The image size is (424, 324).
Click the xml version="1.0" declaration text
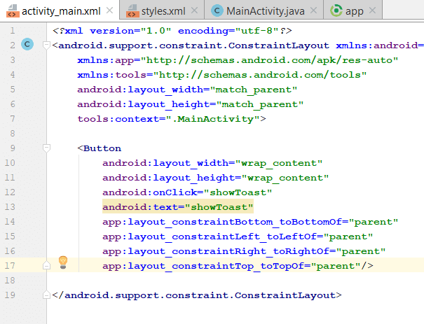(x=172, y=31)
